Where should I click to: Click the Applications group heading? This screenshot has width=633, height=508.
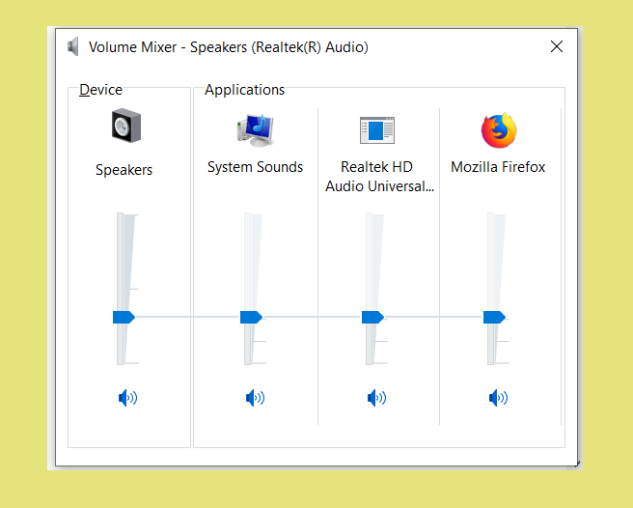pyautogui.click(x=245, y=90)
